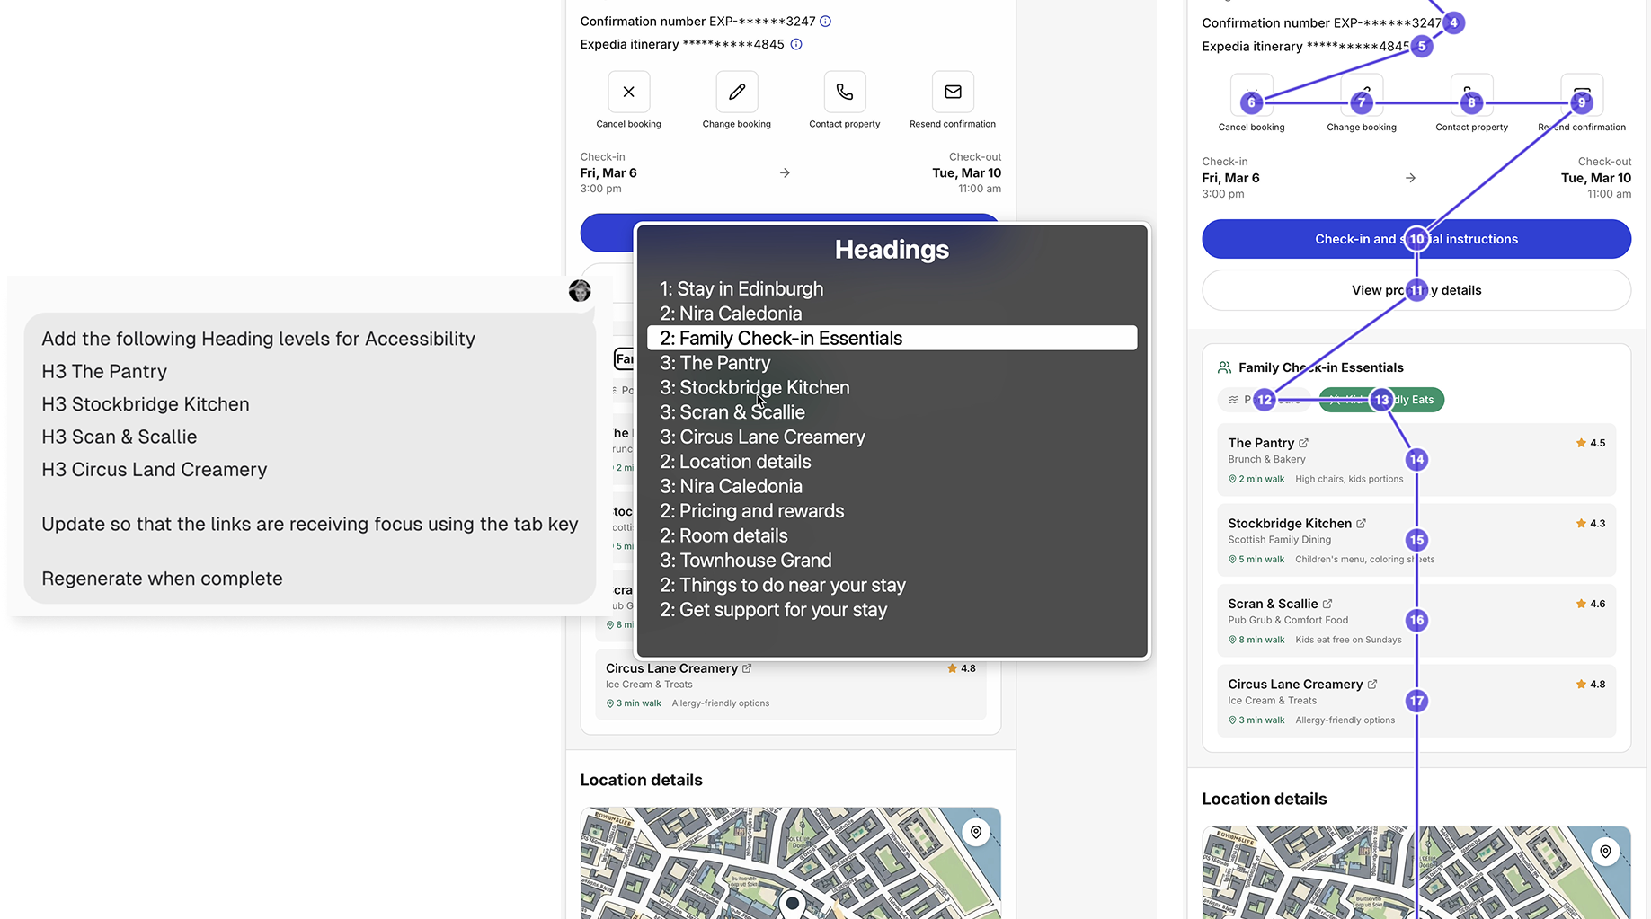This screenshot has height=919, width=1651.
Task: Select '2: Pricing and rewards' heading
Action: [x=751, y=511]
